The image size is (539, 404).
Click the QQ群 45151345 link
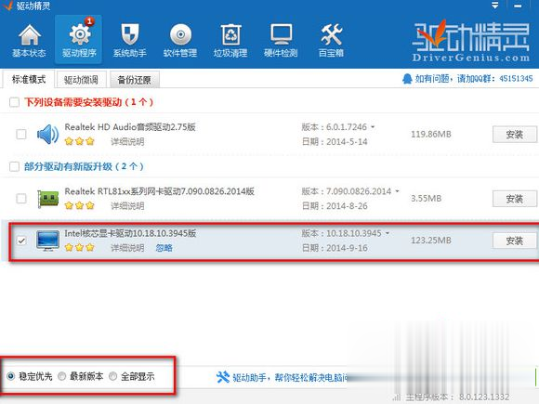[x=474, y=79]
